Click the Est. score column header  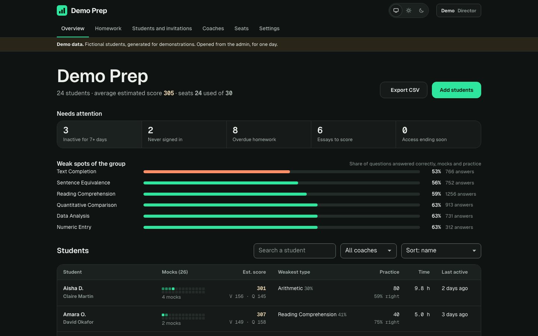(x=254, y=272)
